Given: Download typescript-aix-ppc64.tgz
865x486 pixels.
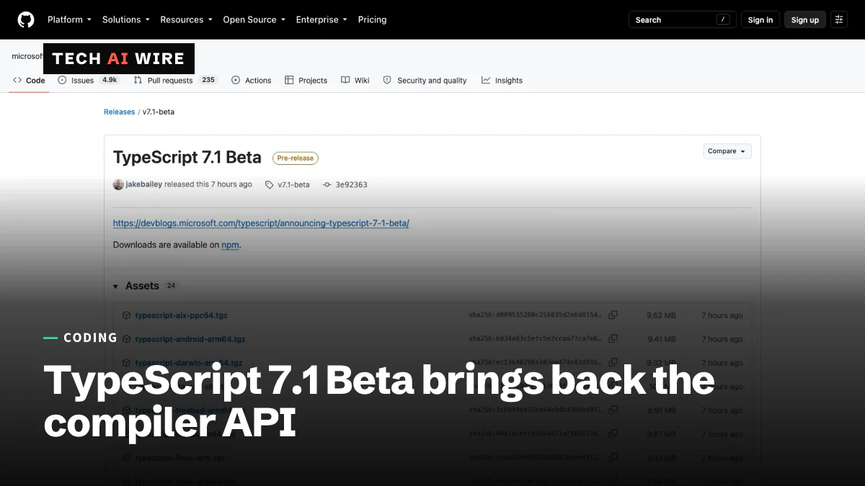Looking at the screenshot, I should coord(181,315).
